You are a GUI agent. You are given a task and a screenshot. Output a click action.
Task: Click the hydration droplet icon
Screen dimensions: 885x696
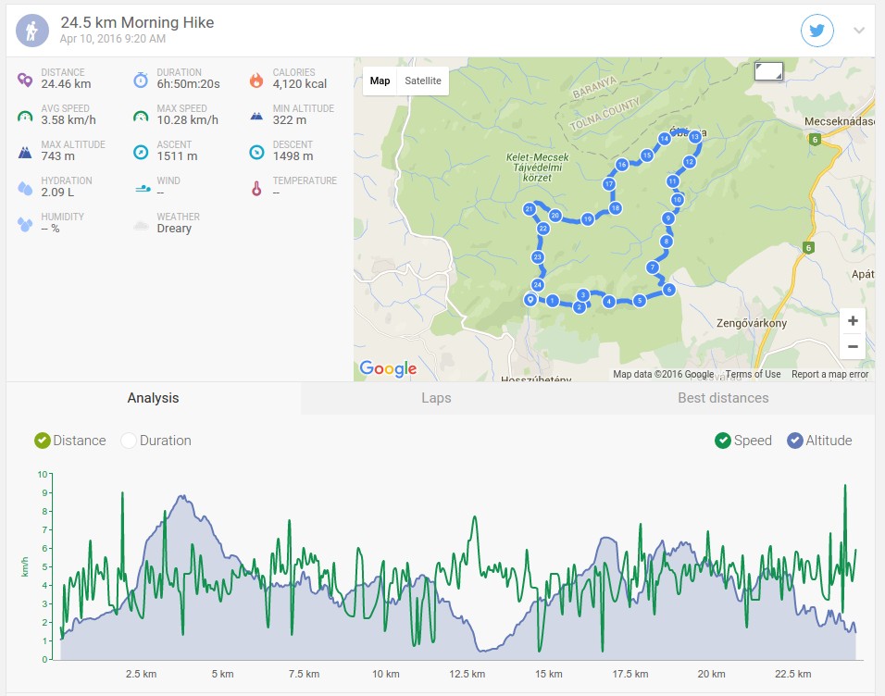click(25, 188)
